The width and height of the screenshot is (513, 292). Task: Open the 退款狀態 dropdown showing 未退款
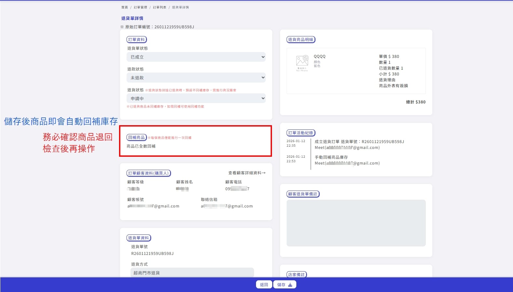(196, 78)
